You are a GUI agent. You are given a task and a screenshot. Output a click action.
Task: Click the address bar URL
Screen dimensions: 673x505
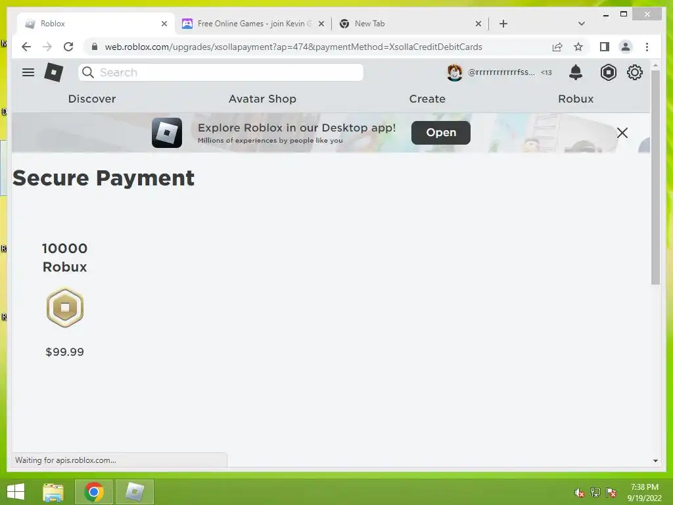click(293, 47)
